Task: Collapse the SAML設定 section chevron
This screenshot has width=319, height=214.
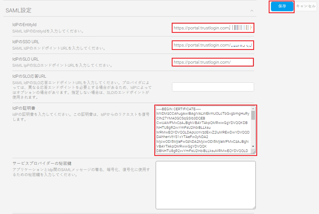Action: (252, 11)
